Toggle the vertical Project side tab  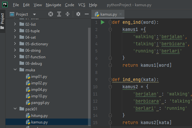[x=3, y=21]
